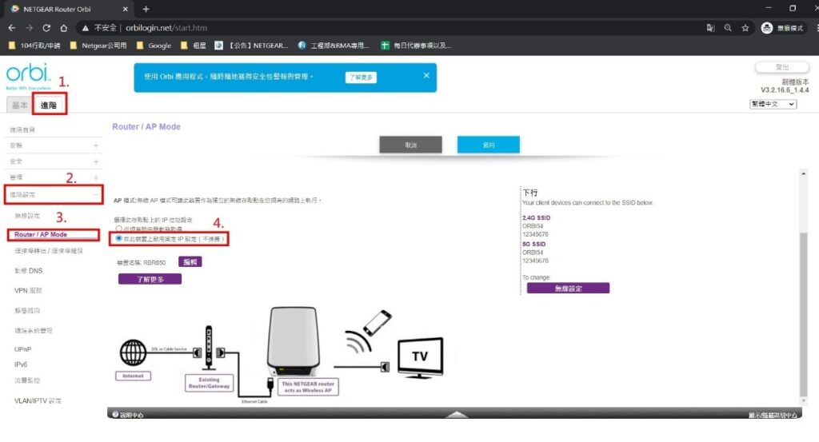Close the blue Orbi app banner
The width and height of the screenshot is (819, 442).
point(426,76)
